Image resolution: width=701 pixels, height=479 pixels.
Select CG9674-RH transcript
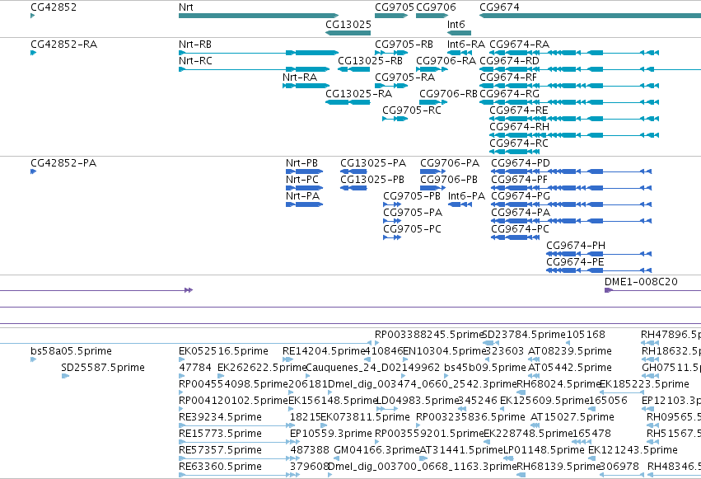tap(574, 135)
